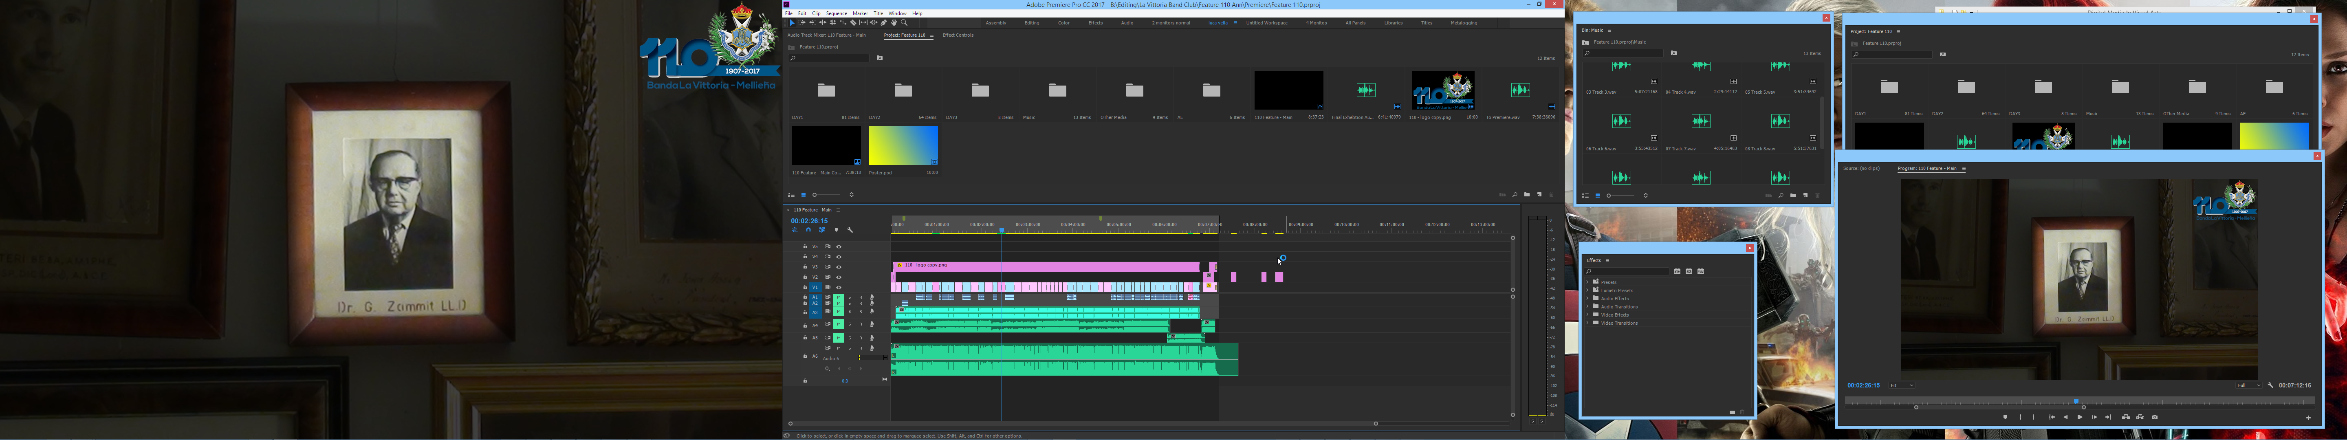
Task: Select the Ripple Edit tool
Action: pyautogui.click(x=823, y=23)
